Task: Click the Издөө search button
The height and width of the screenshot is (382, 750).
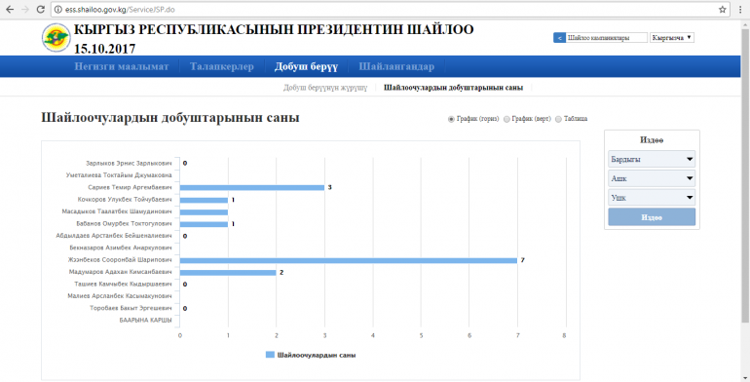Action: point(652,217)
